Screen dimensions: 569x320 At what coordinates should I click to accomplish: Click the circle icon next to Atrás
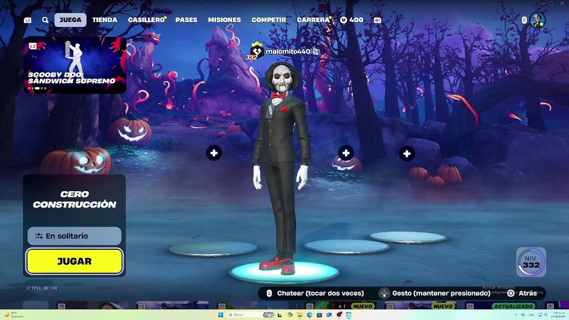511,293
